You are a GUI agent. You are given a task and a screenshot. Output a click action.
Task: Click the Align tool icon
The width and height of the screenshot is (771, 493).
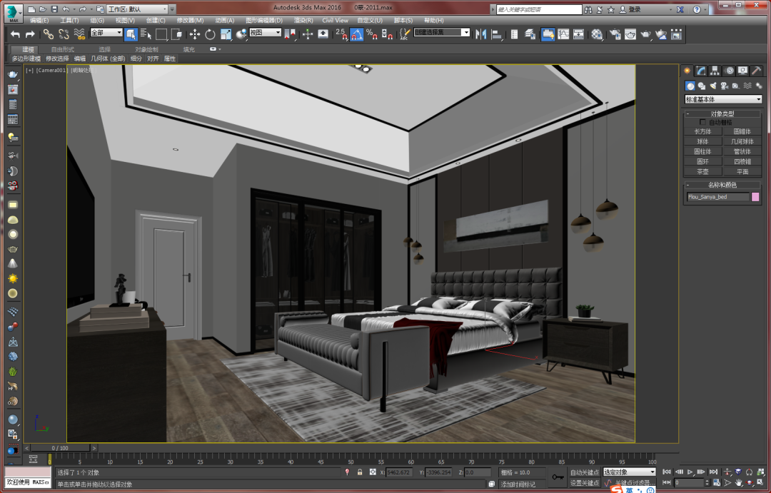pyautogui.click(x=497, y=34)
